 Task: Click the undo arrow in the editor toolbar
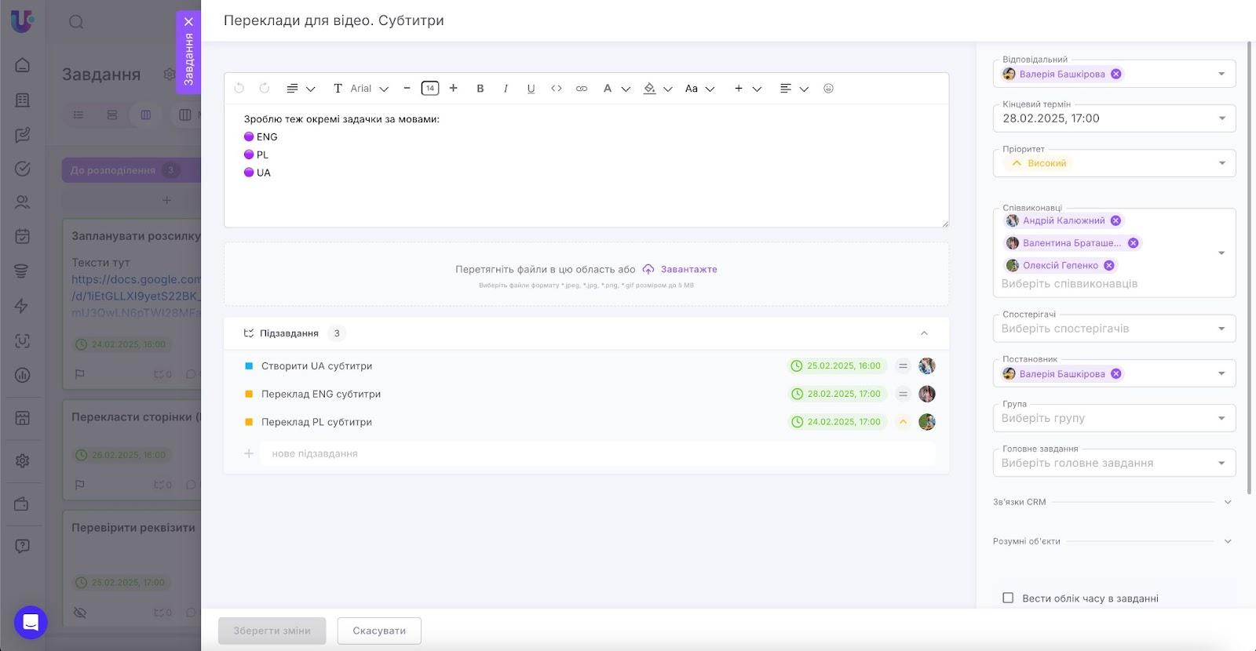point(239,89)
